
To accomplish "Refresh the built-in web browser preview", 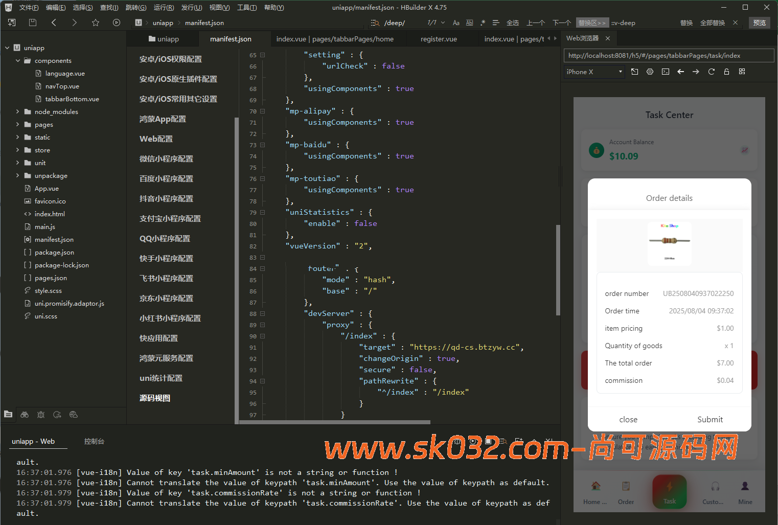I will pyautogui.click(x=711, y=72).
